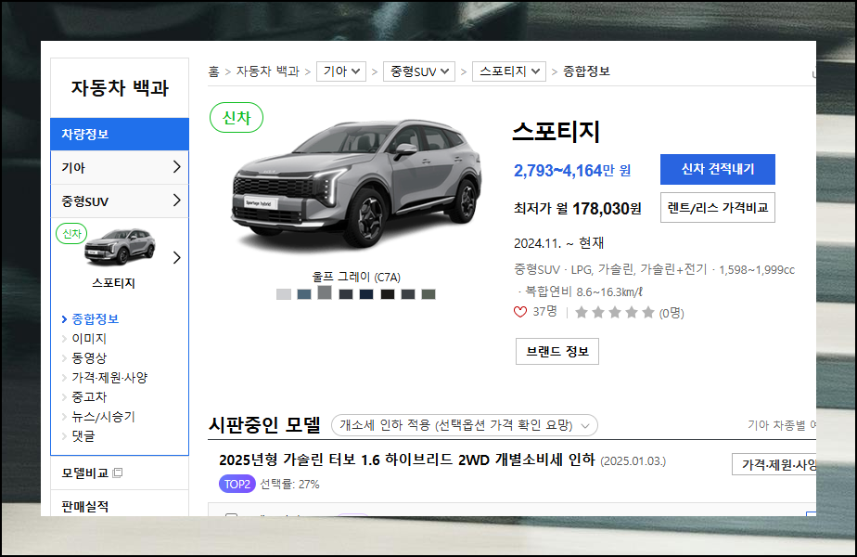Select the olive green color swatch
857x557 pixels.
[428, 294]
